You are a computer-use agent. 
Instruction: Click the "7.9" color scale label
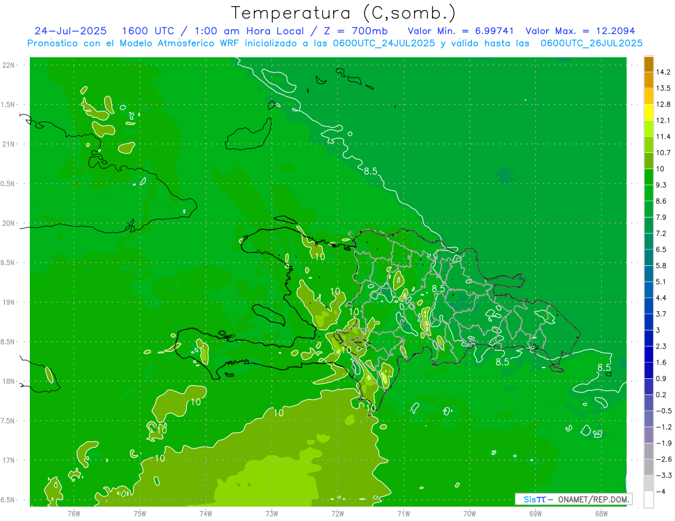661,217
